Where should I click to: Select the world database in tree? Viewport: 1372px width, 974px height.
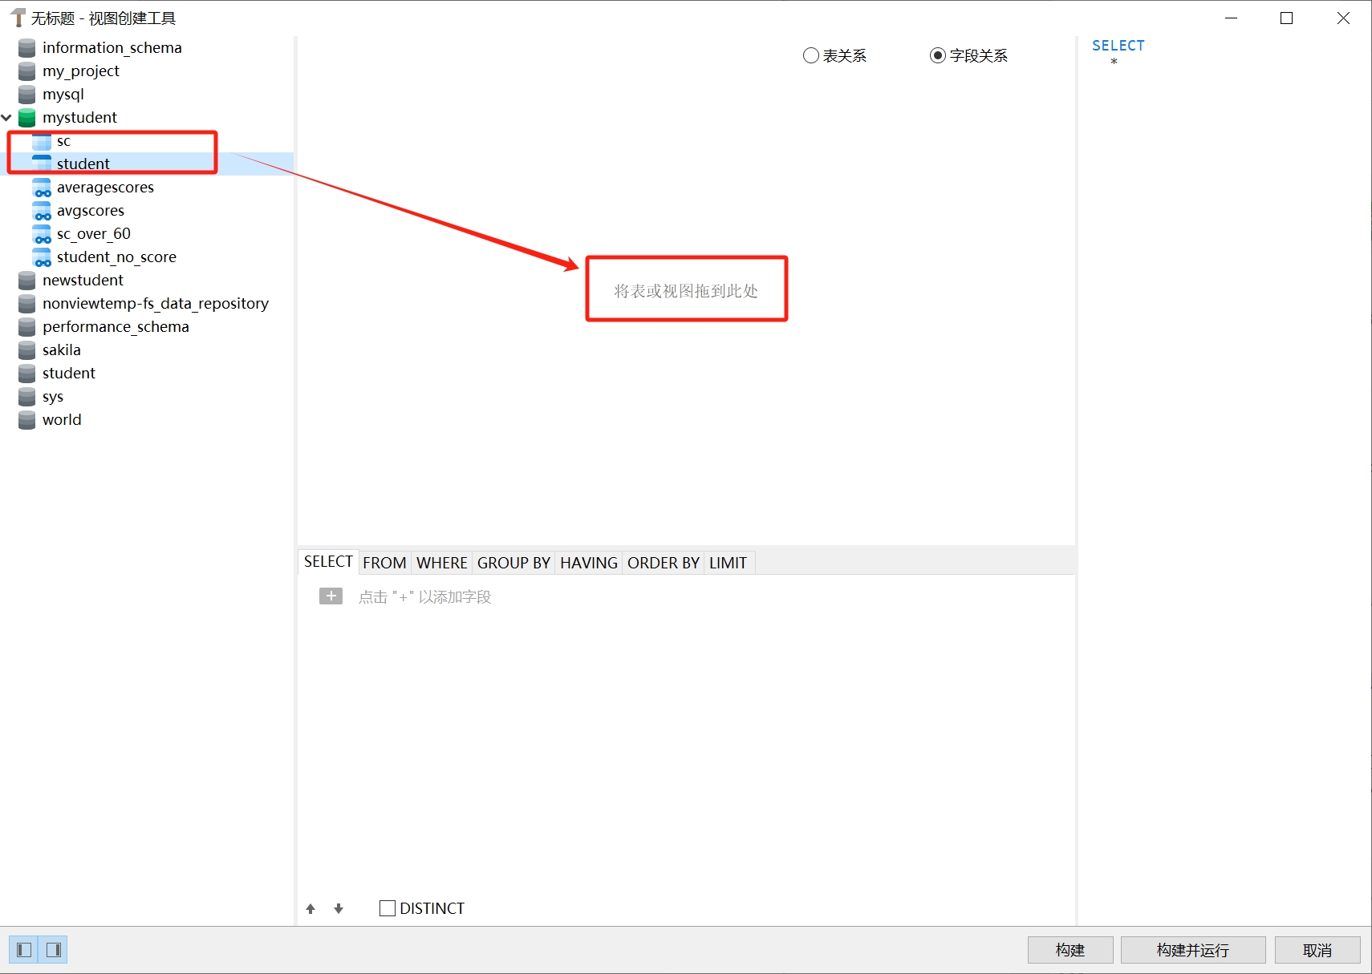coord(62,420)
